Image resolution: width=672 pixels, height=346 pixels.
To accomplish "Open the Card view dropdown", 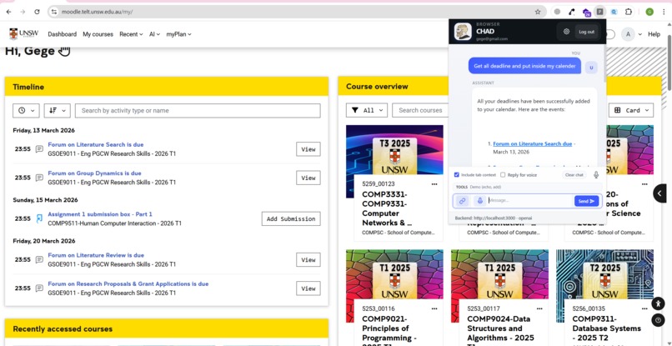I will [631, 110].
